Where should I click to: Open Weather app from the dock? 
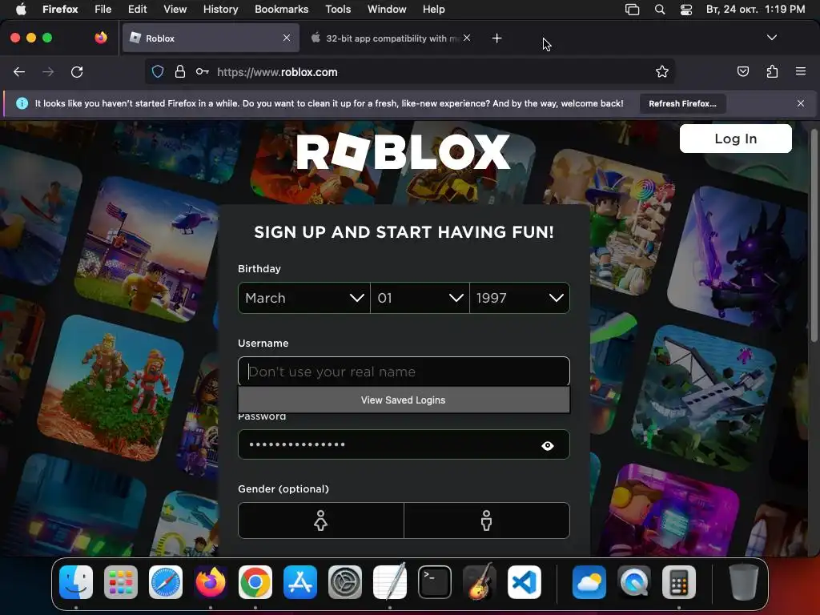589,582
